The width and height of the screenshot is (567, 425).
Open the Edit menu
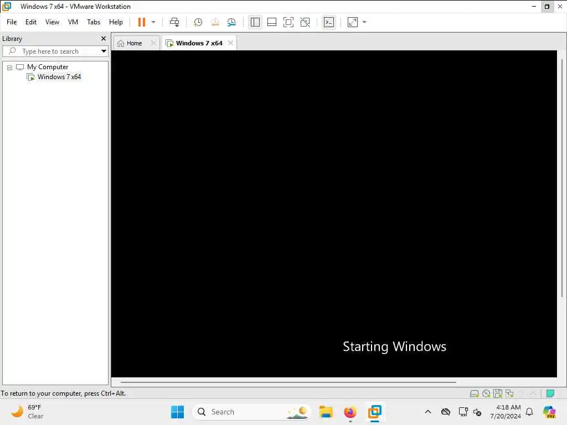click(x=31, y=22)
